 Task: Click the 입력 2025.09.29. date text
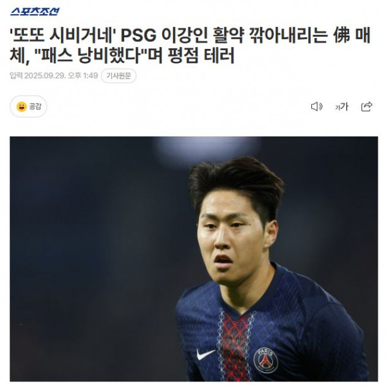pyautogui.click(x=38, y=75)
